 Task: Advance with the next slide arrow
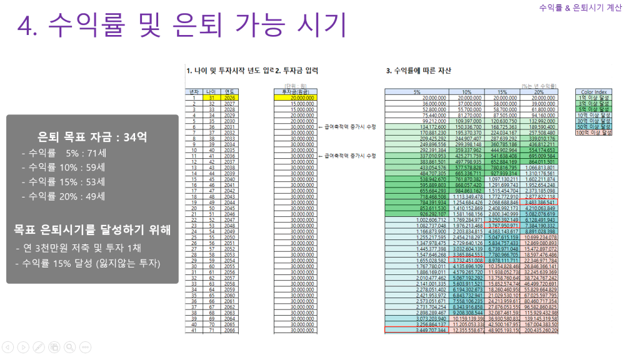tap(24, 347)
